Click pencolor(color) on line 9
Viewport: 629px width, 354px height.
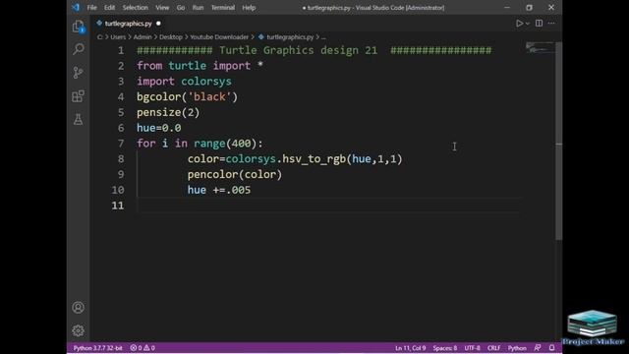pyautogui.click(x=235, y=175)
